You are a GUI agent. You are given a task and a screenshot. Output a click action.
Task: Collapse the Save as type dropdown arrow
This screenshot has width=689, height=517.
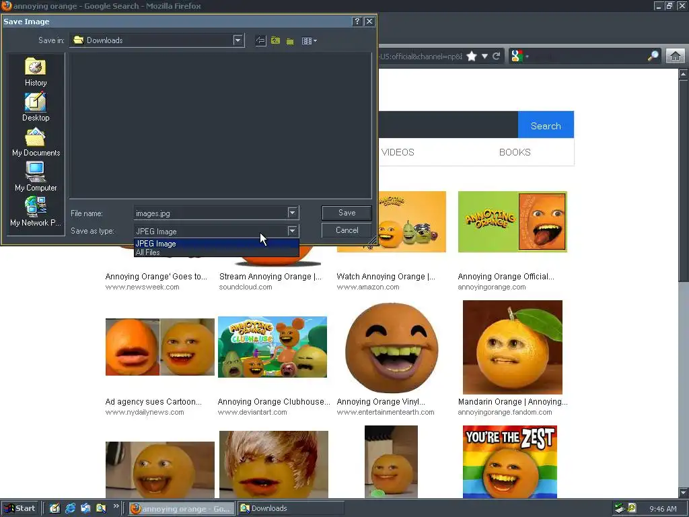(292, 231)
